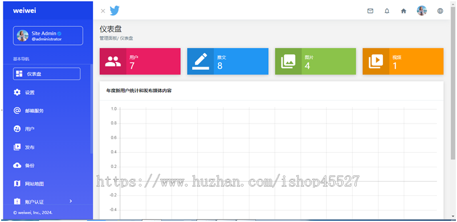Image resolution: width=457 pixels, height=222 pixels.
Task: Open the globe language icon
Action: tap(440, 11)
